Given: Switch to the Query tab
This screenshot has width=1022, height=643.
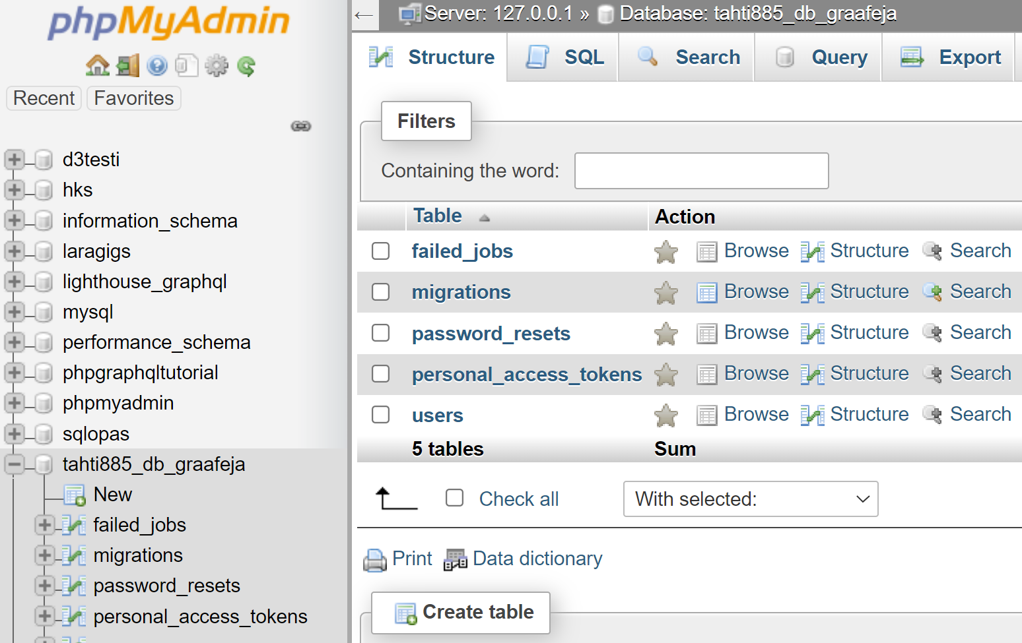Looking at the screenshot, I should 818,57.
